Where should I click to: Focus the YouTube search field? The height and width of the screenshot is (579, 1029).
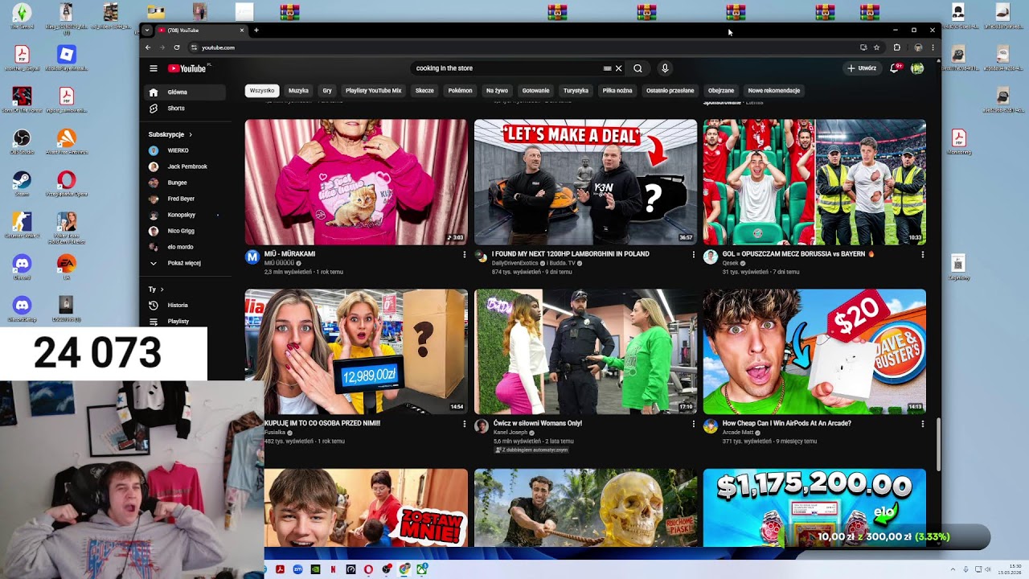point(506,68)
